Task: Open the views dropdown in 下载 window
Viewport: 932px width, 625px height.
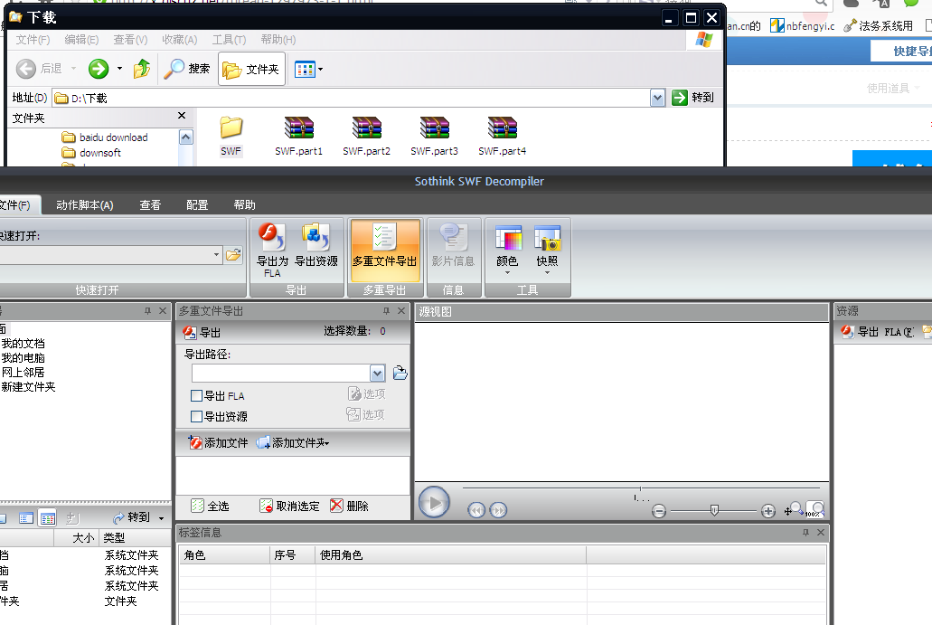Action: pyautogui.click(x=320, y=70)
